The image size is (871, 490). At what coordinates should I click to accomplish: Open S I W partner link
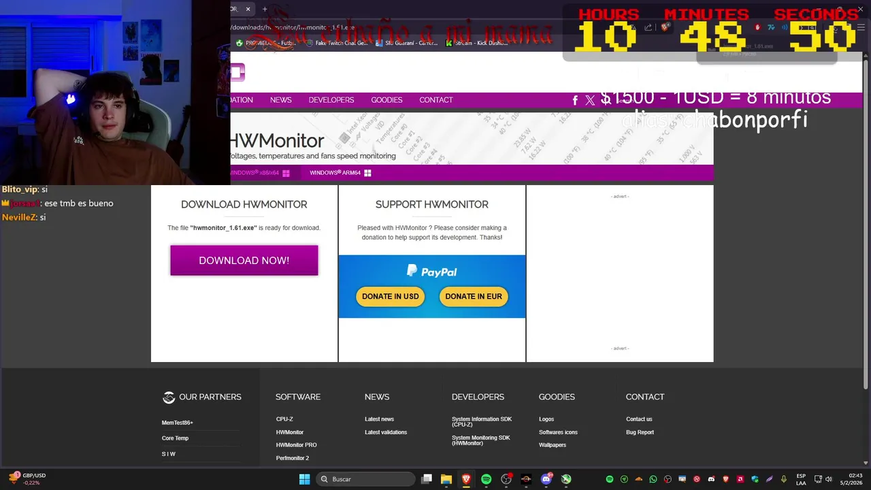168,454
